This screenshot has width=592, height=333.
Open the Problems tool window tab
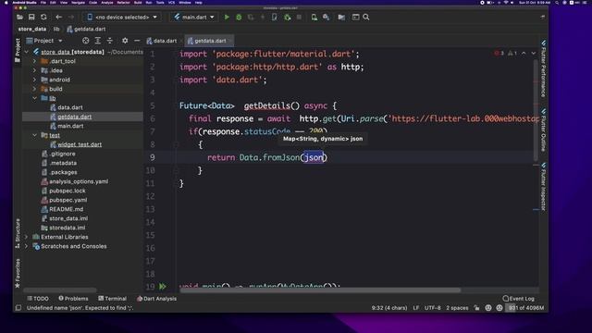[73, 298]
